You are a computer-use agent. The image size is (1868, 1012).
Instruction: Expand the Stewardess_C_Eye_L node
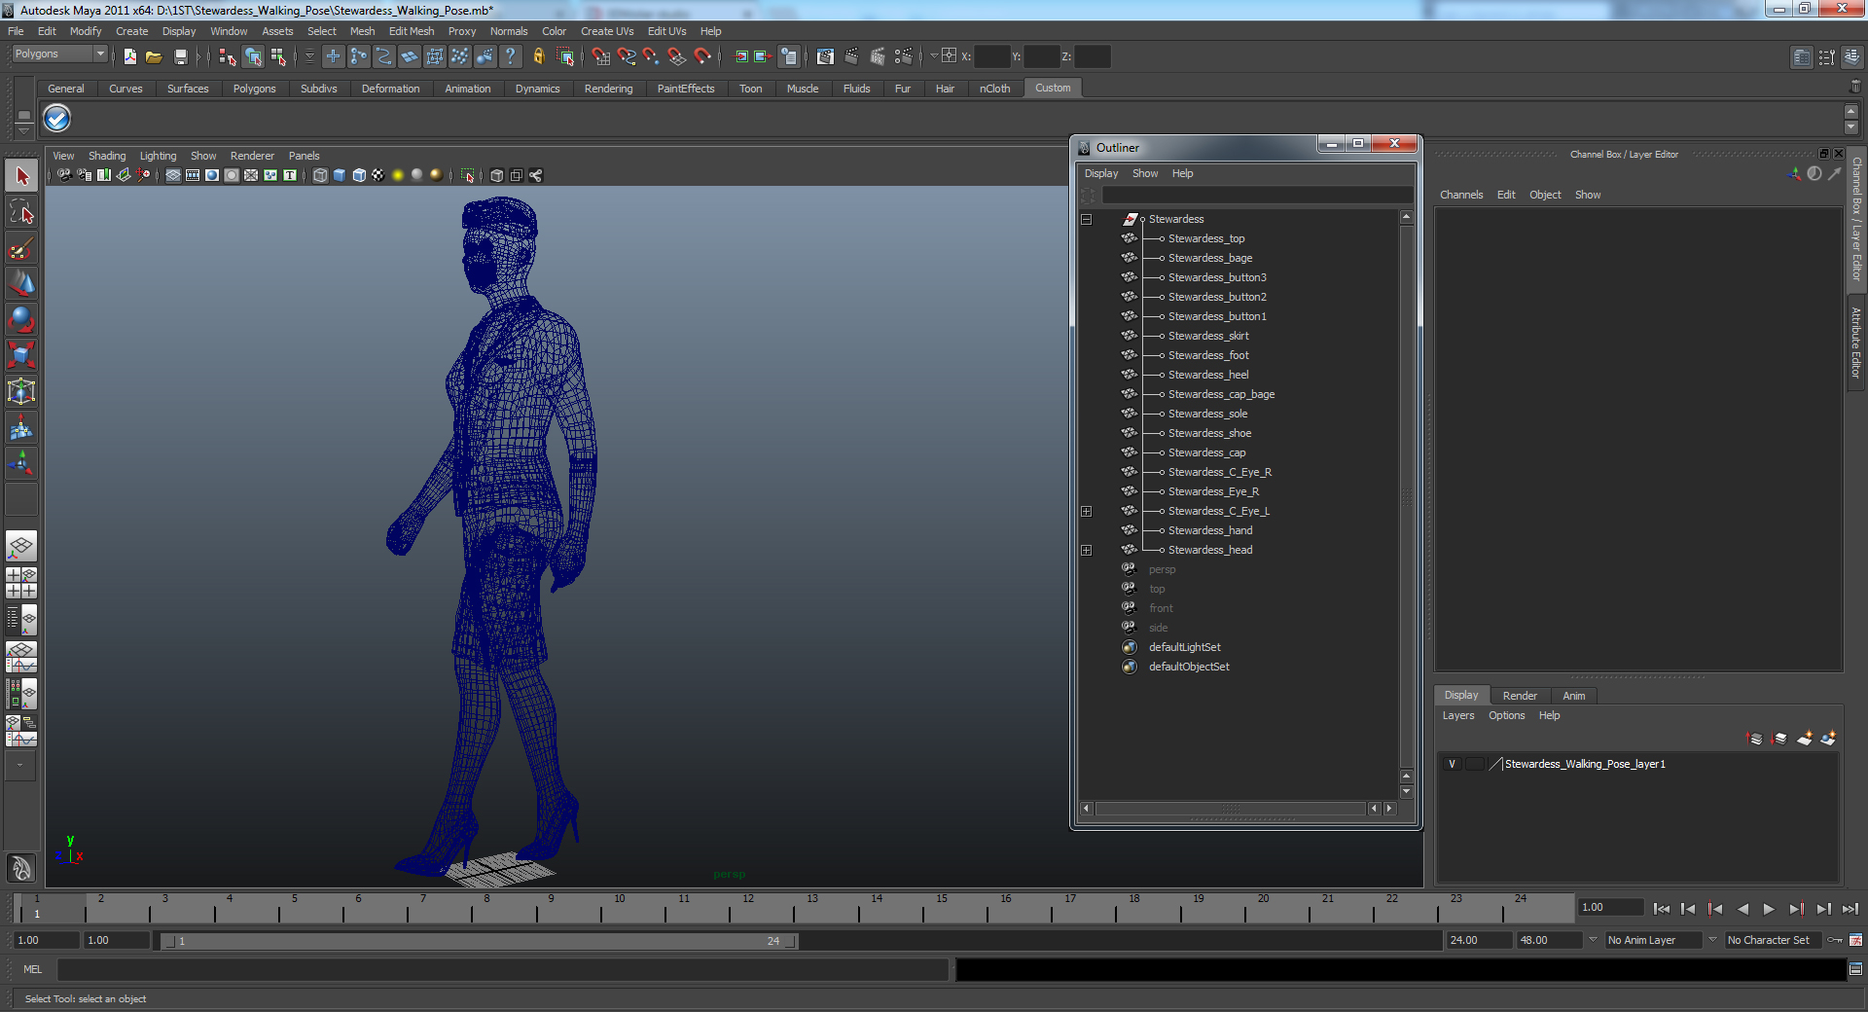(1087, 511)
